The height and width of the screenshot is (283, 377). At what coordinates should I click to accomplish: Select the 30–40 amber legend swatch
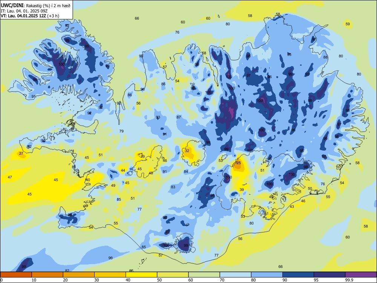click(x=110, y=275)
